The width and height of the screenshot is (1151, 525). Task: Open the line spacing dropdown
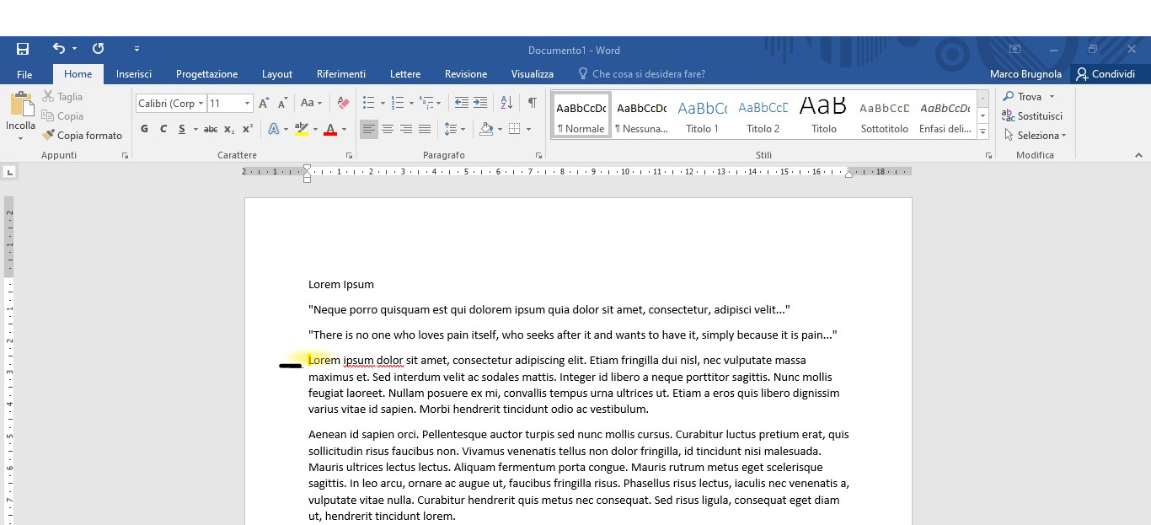coord(456,129)
